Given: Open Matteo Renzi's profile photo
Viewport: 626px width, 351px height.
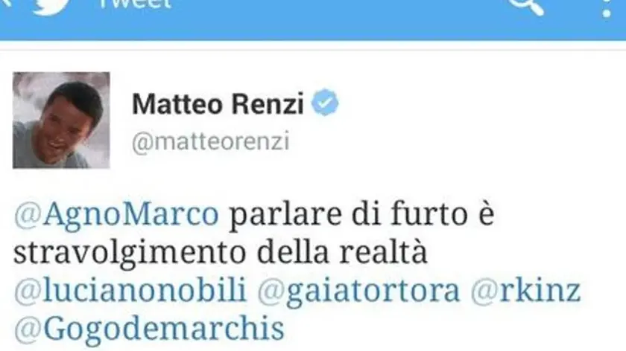Looking at the screenshot, I should (x=61, y=120).
